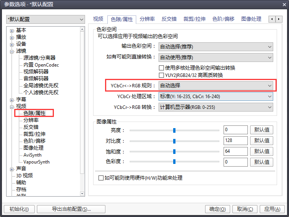The height and width of the screenshot is (217, 289).
Task: Enable 使用多核处理色彩空间输出转换 checkbox
Action: click(161, 68)
